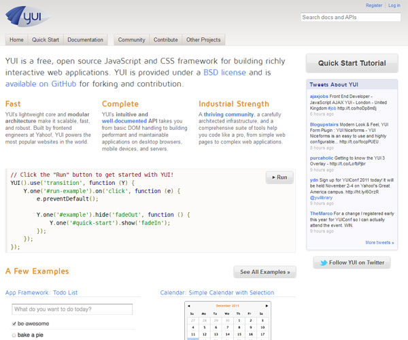Open App Framework: Todo List example

pyautogui.click(x=41, y=292)
